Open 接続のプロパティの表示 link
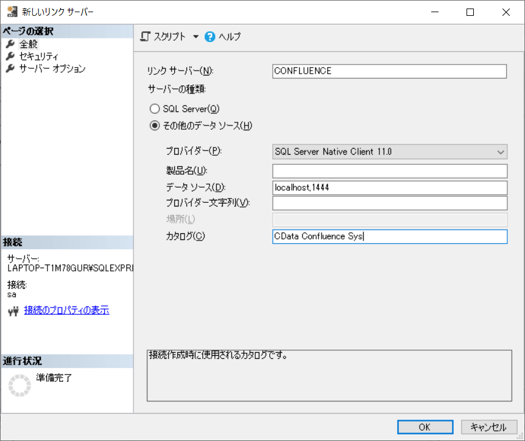 66,310
